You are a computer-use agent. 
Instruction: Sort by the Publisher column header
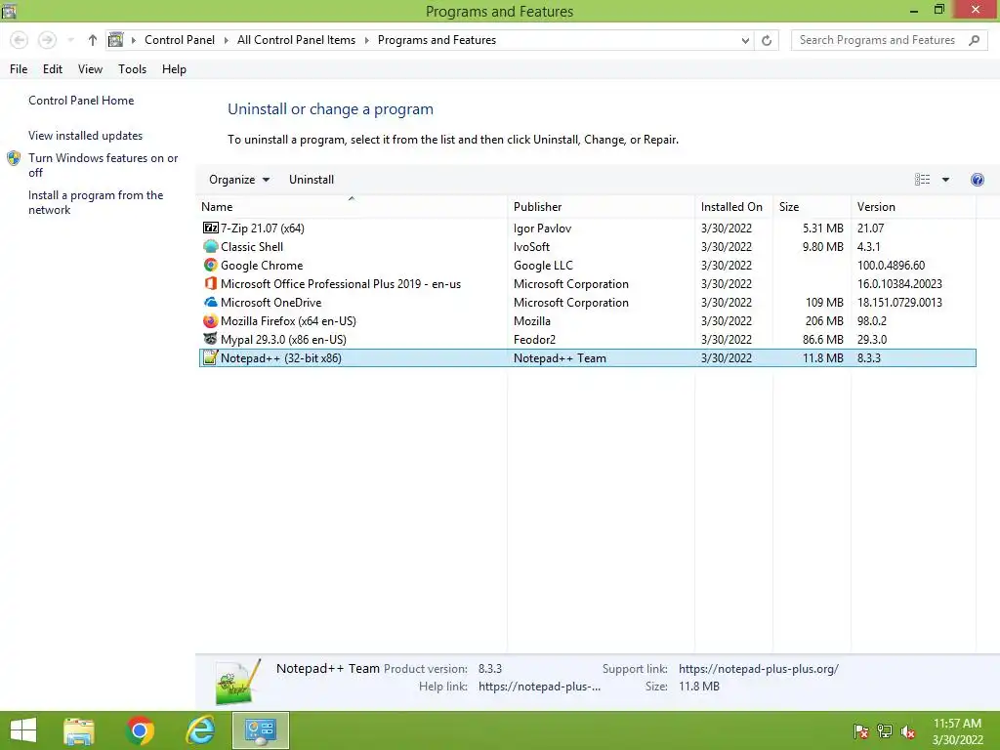[x=602, y=207]
